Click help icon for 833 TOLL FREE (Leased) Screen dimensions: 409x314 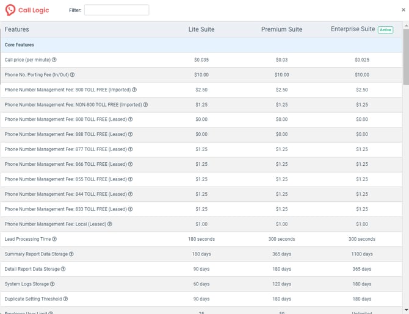click(x=130, y=209)
